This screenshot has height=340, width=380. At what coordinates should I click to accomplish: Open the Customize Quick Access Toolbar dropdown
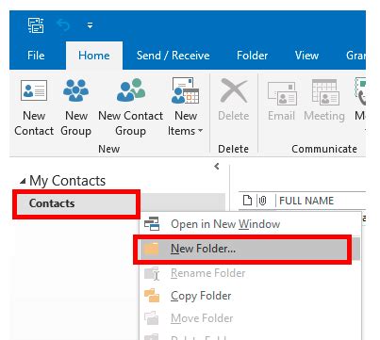[90, 25]
